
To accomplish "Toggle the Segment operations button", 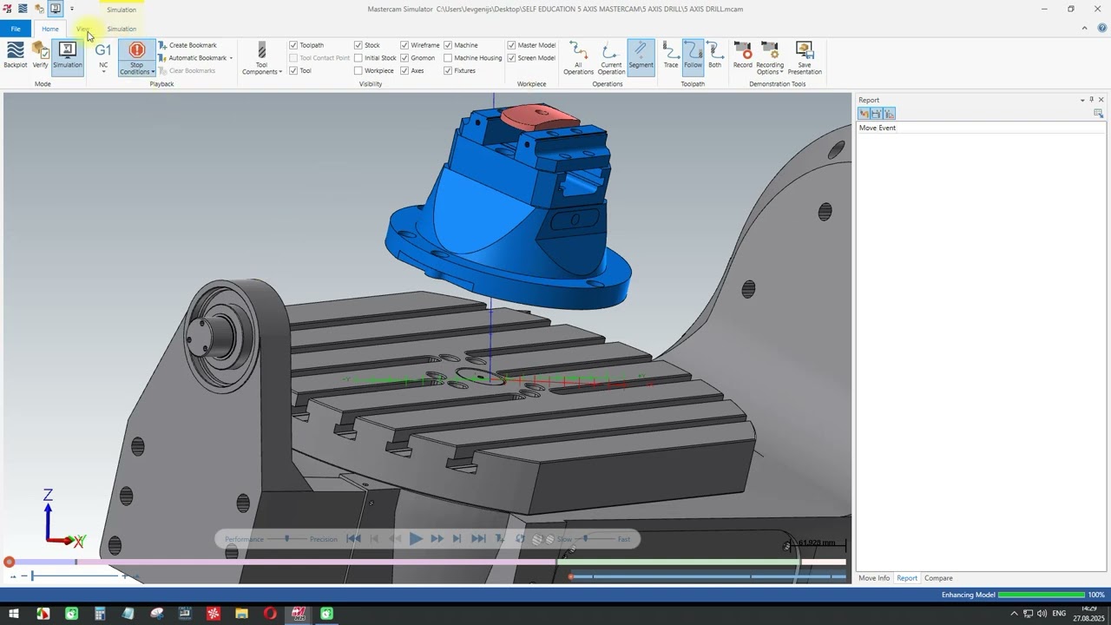I will (x=641, y=56).
